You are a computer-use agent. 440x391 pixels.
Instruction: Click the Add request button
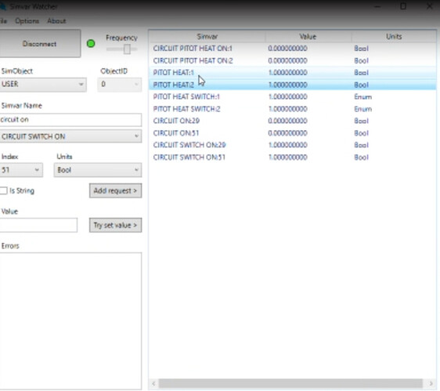click(x=115, y=190)
